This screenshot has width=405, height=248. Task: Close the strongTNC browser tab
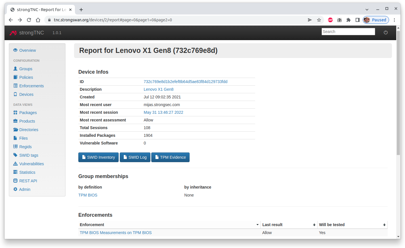coord(70,10)
